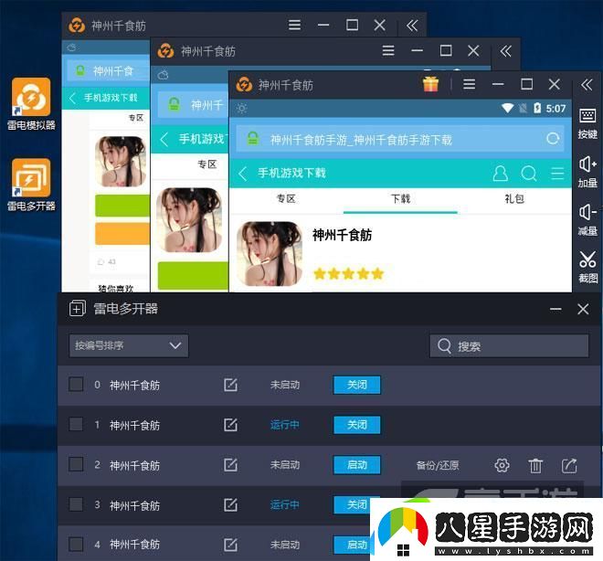The height and width of the screenshot is (561, 603).
Task: Open the list menu icon in teal header
Action: point(557,174)
